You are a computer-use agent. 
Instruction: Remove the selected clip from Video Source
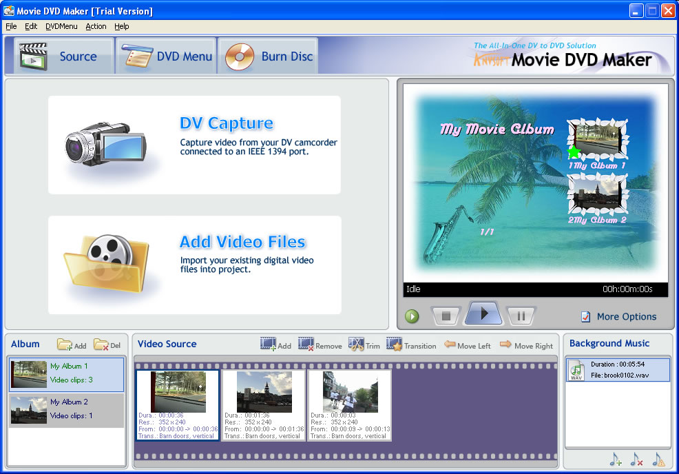tap(320, 344)
